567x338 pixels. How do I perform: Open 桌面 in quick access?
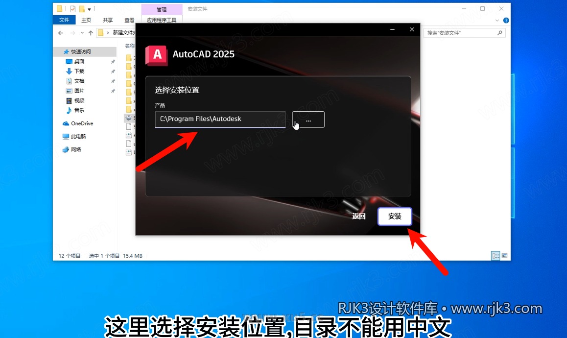pyautogui.click(x=79, y=62)
